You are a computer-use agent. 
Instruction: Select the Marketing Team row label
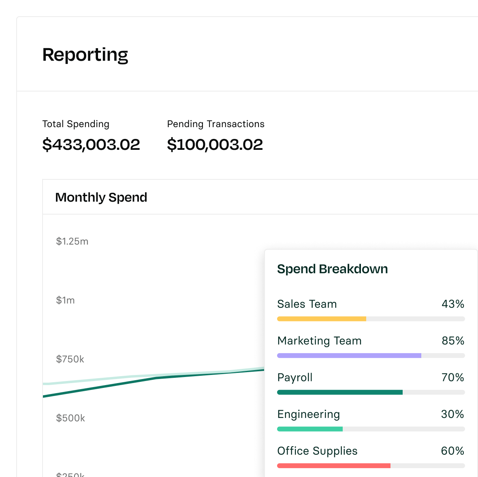coord(319,341)
